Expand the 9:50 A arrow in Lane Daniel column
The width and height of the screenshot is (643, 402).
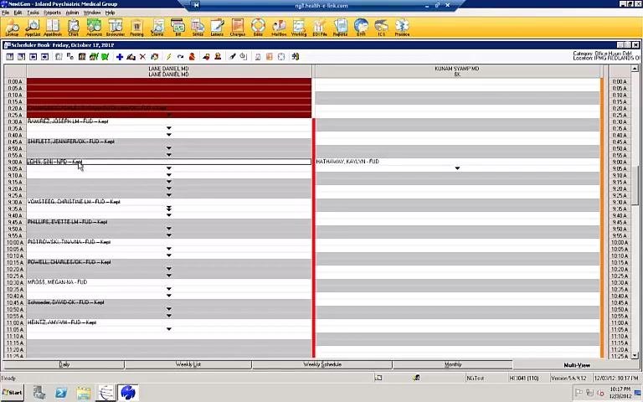click(x=168, y=229)
